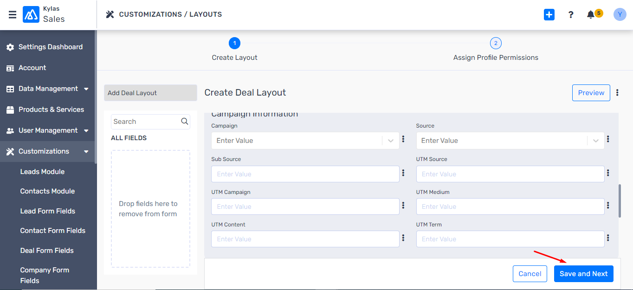Click the Account card icon in sidebar
Viewport: 633px width, 290px height.
coord(10,68)
